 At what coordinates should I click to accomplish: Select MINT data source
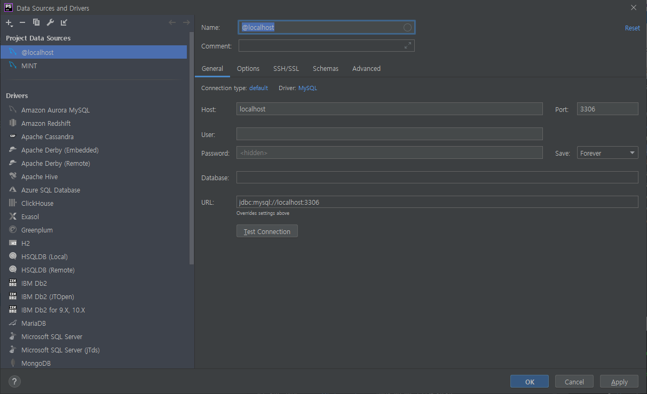point(93,66)
